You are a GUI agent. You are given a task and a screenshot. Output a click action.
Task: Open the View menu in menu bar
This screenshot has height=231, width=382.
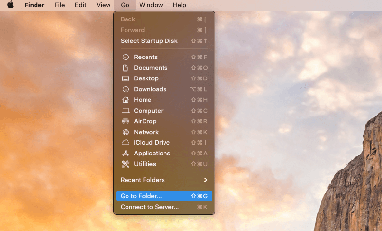[103, 5]
